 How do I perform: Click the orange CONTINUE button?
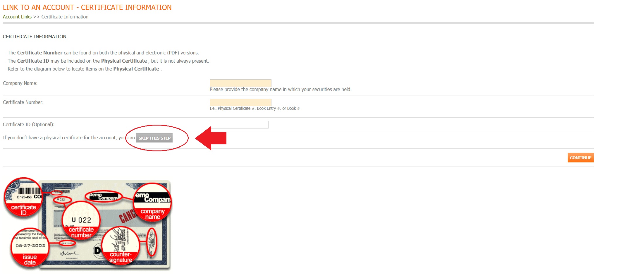coord(580,157)
